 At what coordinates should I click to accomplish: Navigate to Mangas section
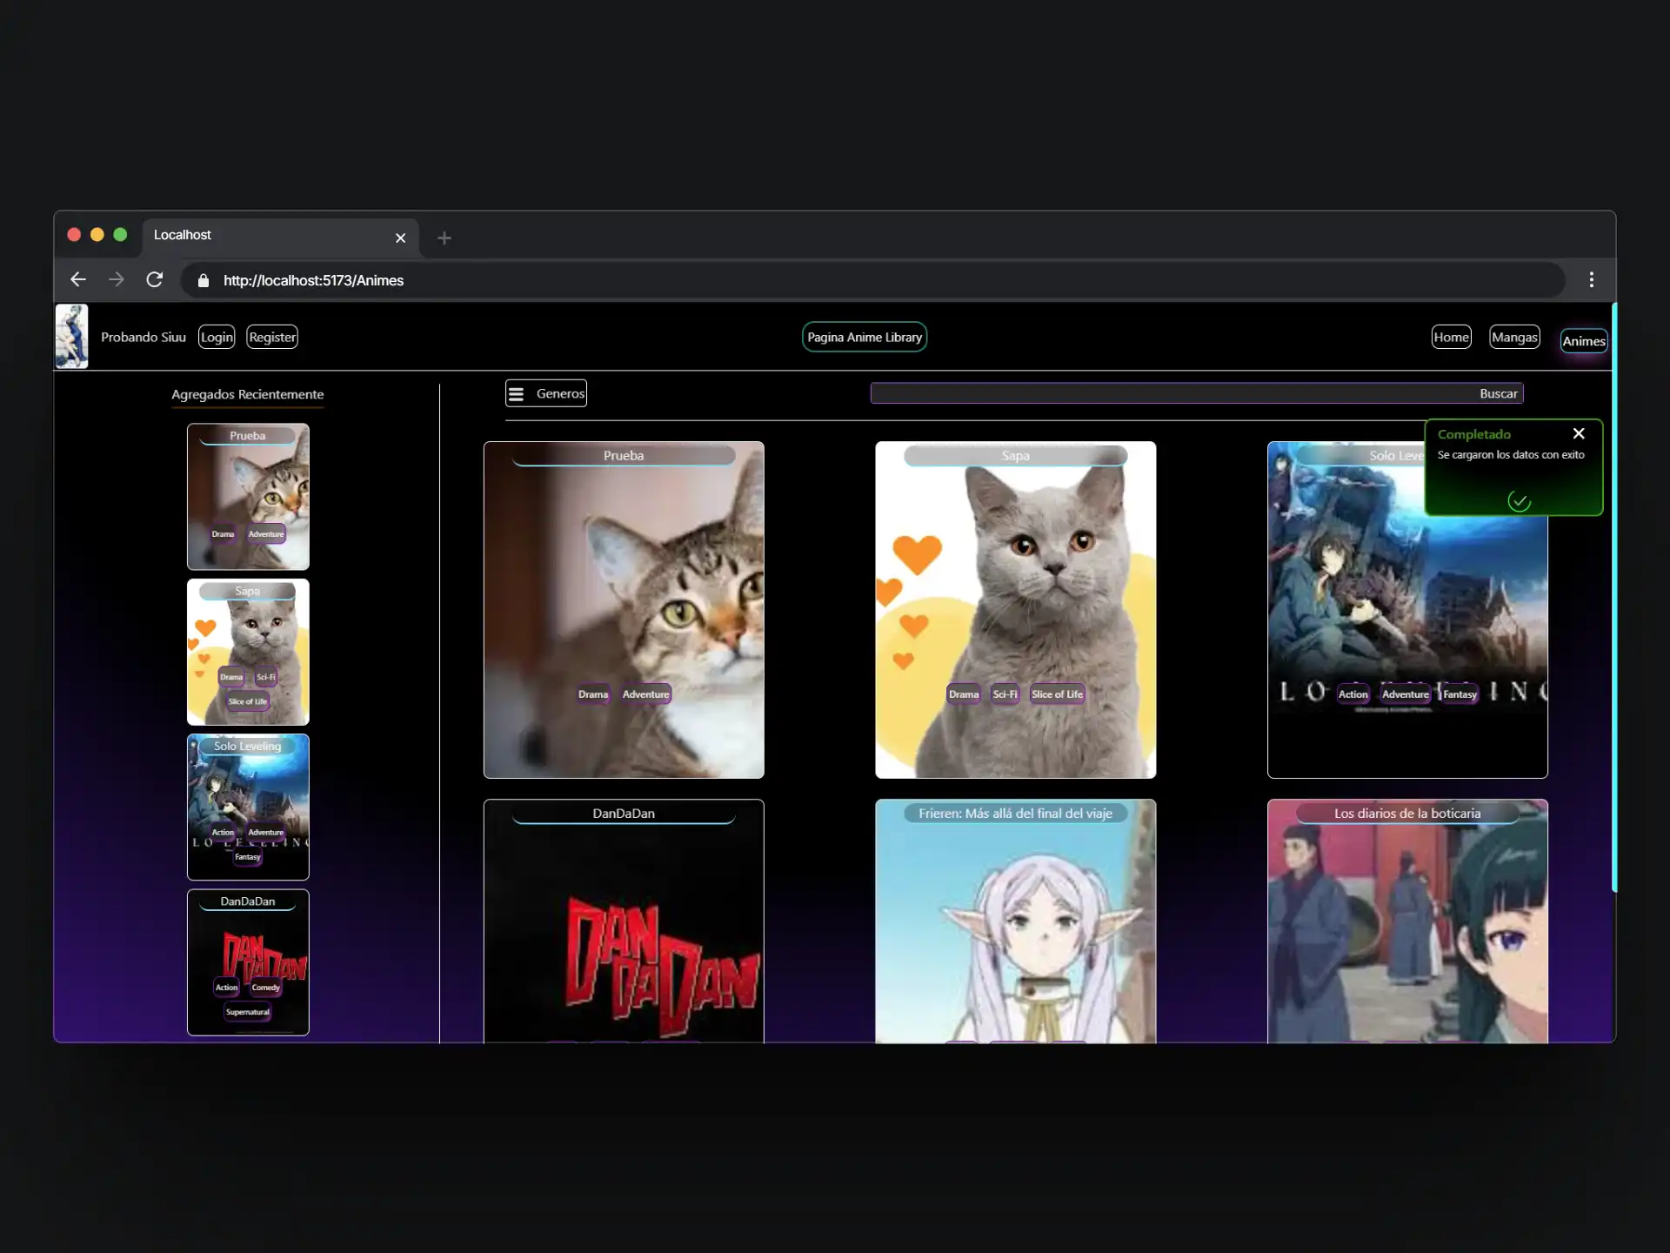(x=1514, y=337)
